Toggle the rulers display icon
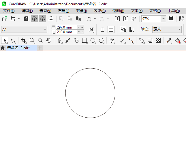 [182, 19]
